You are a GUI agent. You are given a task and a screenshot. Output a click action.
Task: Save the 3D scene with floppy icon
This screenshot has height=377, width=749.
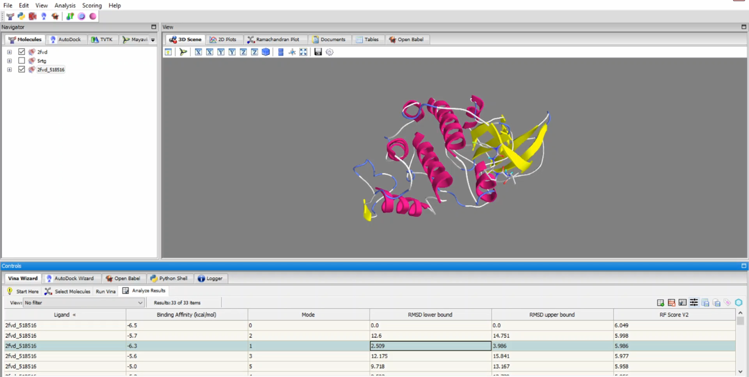318,52
